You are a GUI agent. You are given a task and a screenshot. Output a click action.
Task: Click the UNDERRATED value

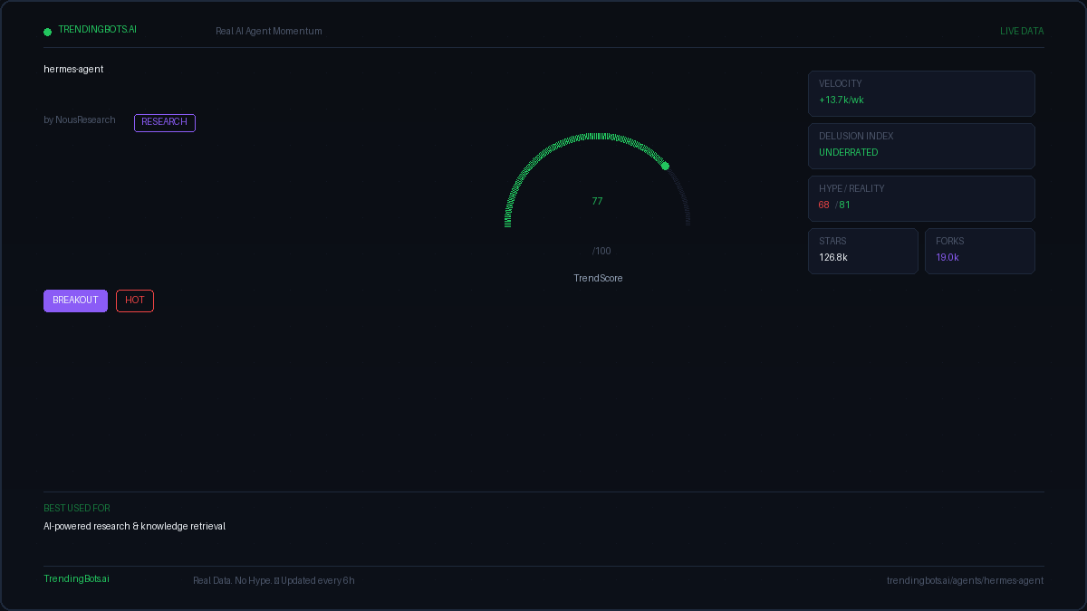point(849,153)
